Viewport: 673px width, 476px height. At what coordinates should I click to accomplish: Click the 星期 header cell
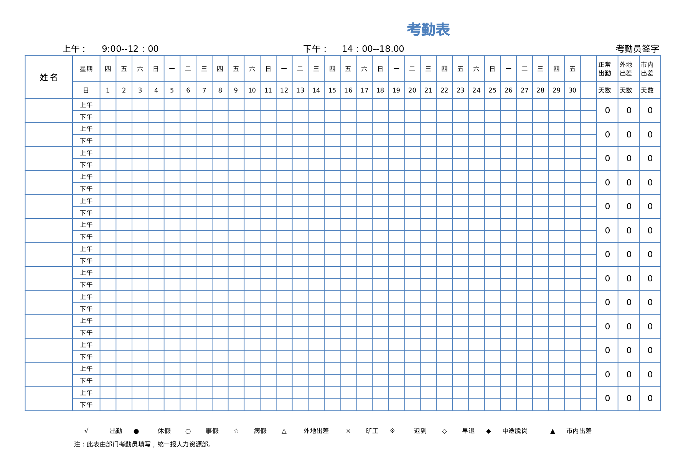pyautogui.click(x=86, y=69)
